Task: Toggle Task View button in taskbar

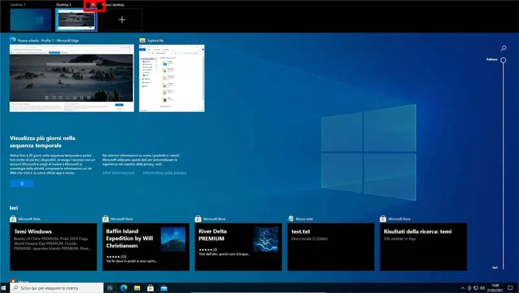Action: point(110,288)
